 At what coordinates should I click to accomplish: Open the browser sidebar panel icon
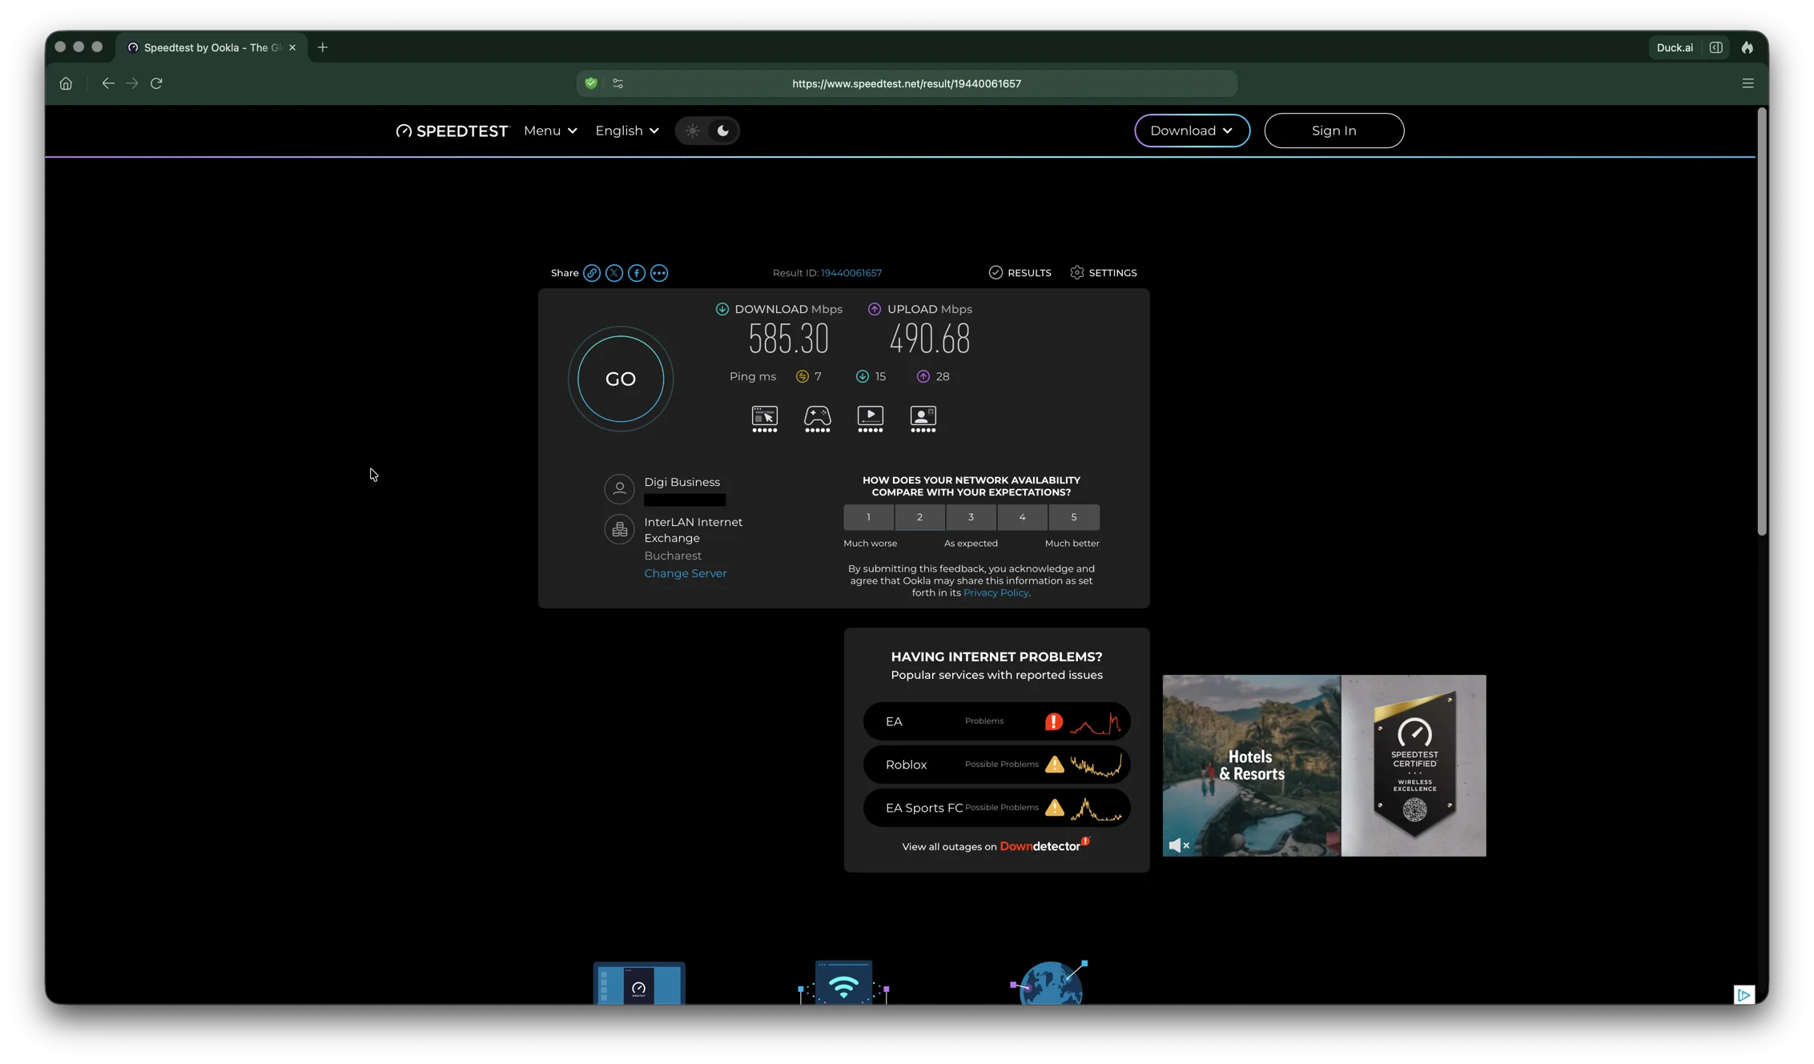[x=1715, y=47]
